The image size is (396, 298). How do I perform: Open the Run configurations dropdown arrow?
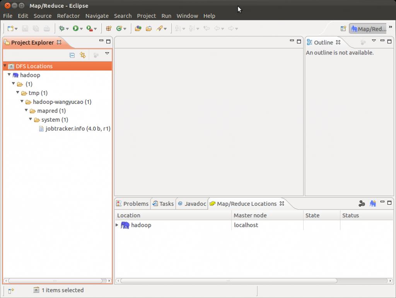click(81, 29)
